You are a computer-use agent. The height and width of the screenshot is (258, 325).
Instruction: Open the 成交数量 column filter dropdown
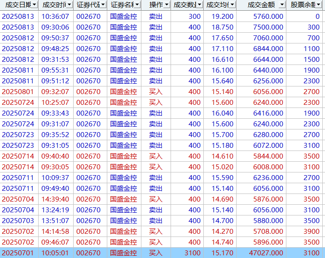click(x=199, y=4)
